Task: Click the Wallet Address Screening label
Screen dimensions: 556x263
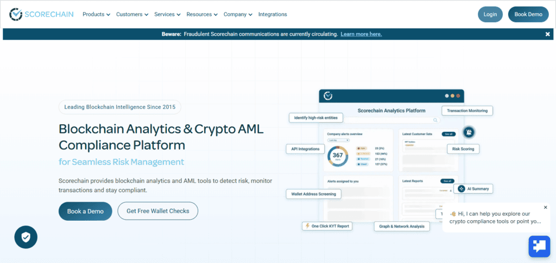Action: [313, 194]
